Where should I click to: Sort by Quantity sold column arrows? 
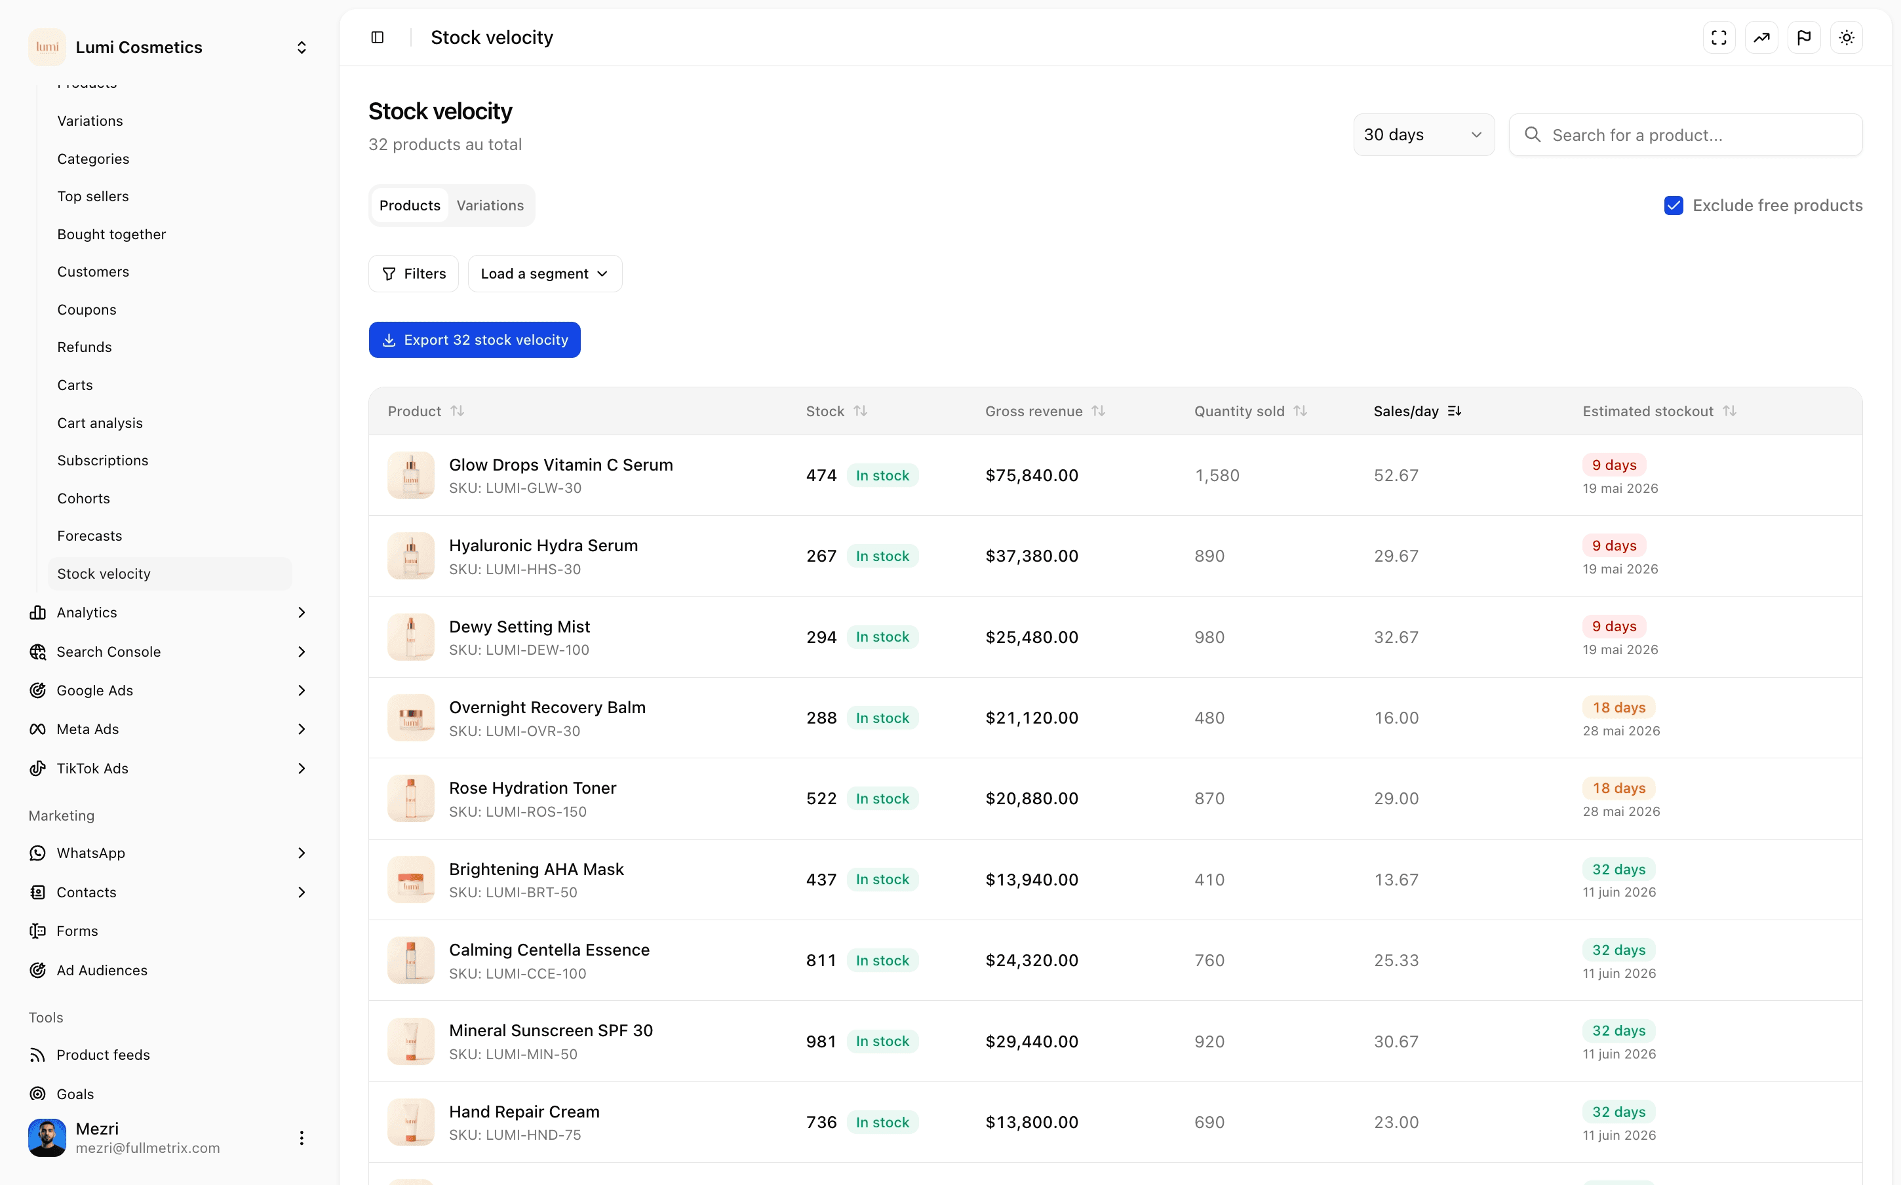[x=1301, y=412]
